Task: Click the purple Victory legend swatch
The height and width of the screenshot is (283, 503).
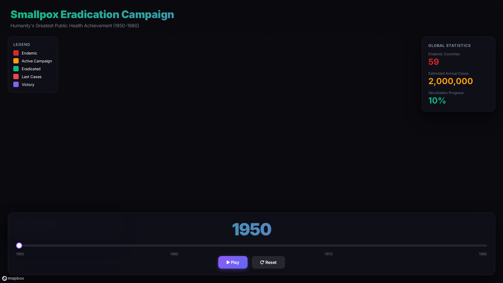Action: pyautogui.click(x=16, y=84)
